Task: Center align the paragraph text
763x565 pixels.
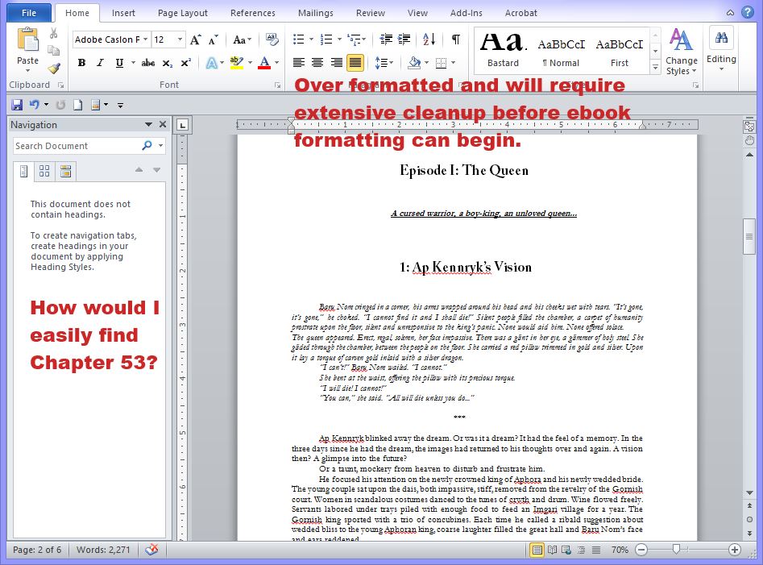Action: (x=317, y=63)
